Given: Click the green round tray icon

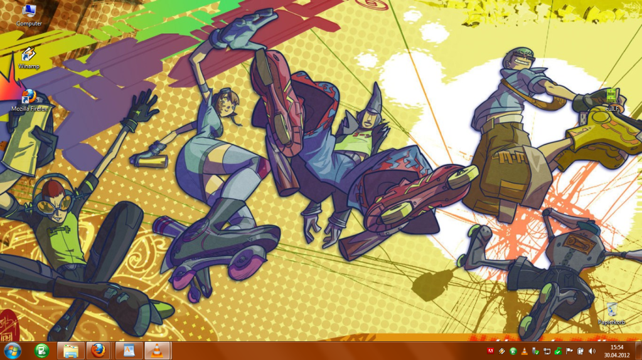Looking at the screenshot, I should coord(513,351).
